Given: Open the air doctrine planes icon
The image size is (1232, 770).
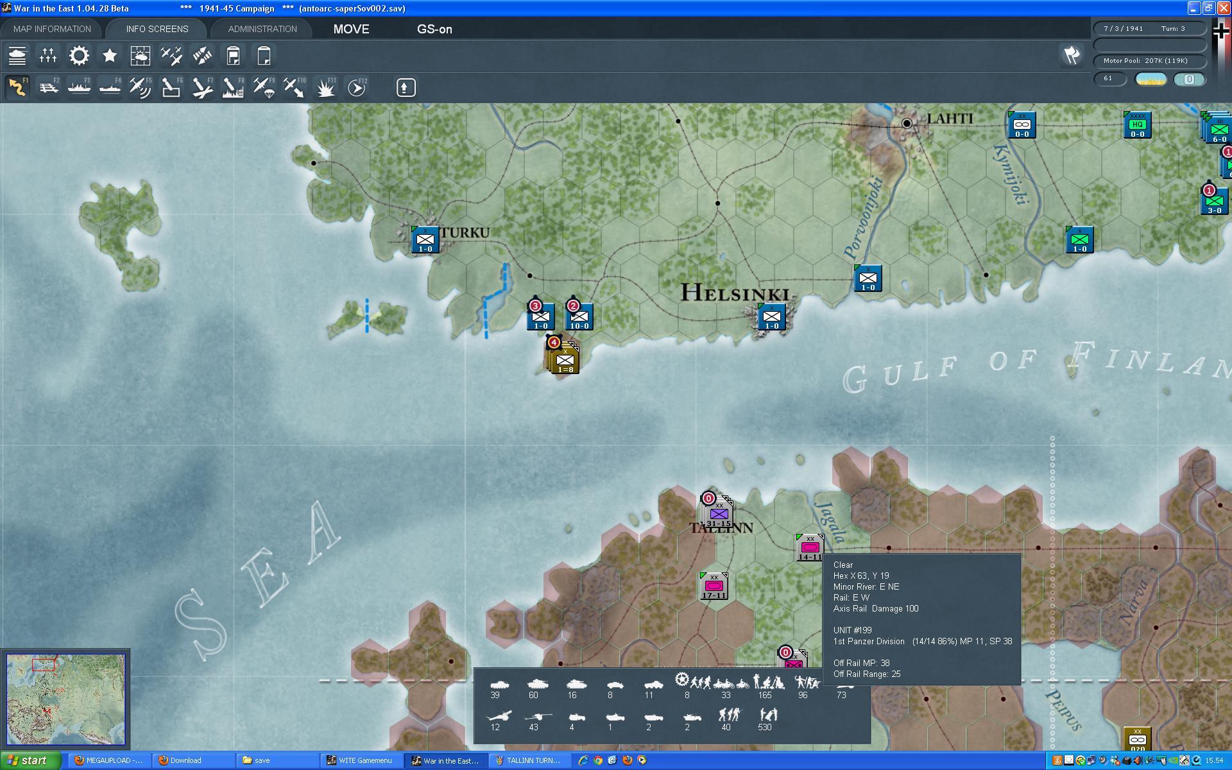Looking at the screenshot, I should click(171, 56).
